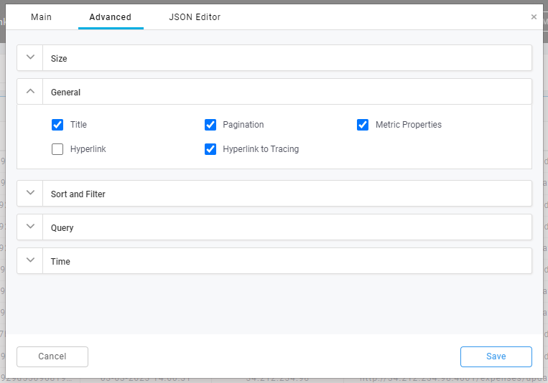Collapse the General section chevron
This screenshot has height=383, width=548.
(x=30, y=91)
